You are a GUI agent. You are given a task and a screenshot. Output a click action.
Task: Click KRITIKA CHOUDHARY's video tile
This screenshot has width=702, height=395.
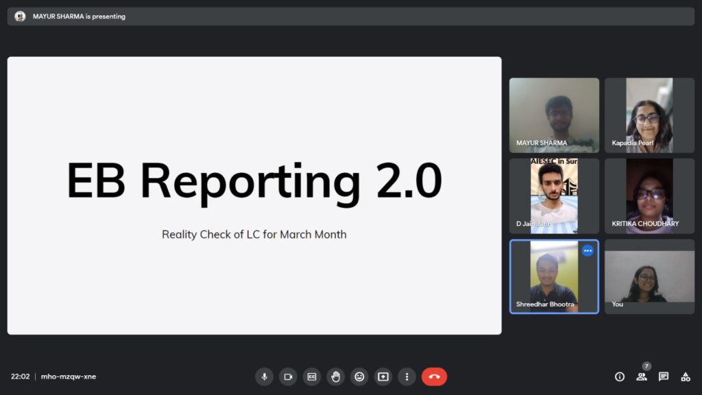coord(649,195)
